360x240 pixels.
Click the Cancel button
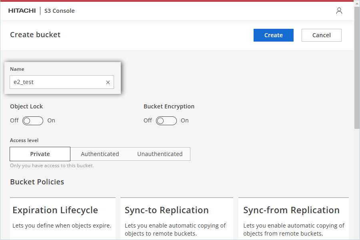(322, 35)
